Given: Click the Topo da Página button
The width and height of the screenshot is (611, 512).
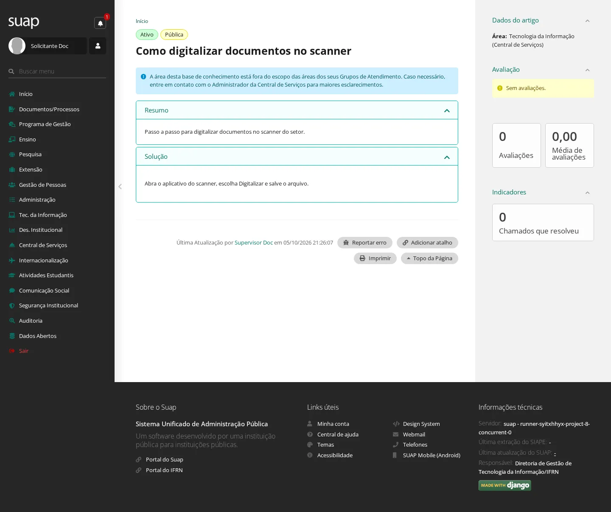Looking at the screenshot, I should click(429, 258).
